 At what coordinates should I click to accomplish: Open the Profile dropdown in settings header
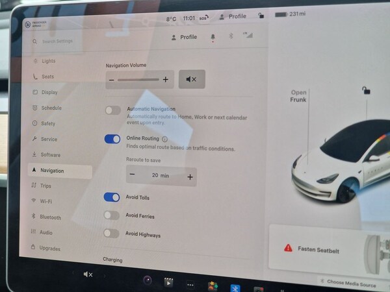pos(183,38)
